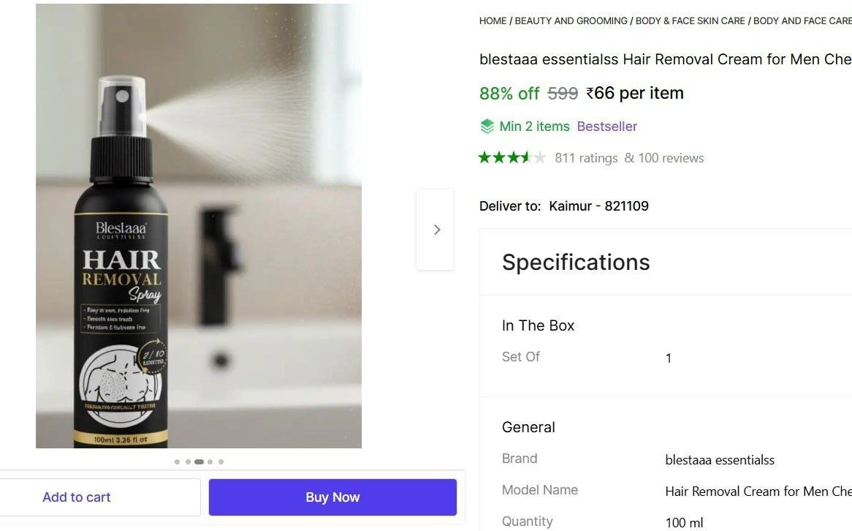Add the hair removal spray to cart
This screenshot has width=852, height=531.
tap(77, 497)
